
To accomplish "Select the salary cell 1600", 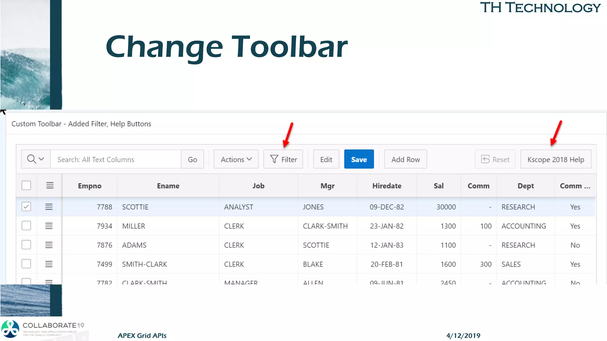I will coord(439,264).
